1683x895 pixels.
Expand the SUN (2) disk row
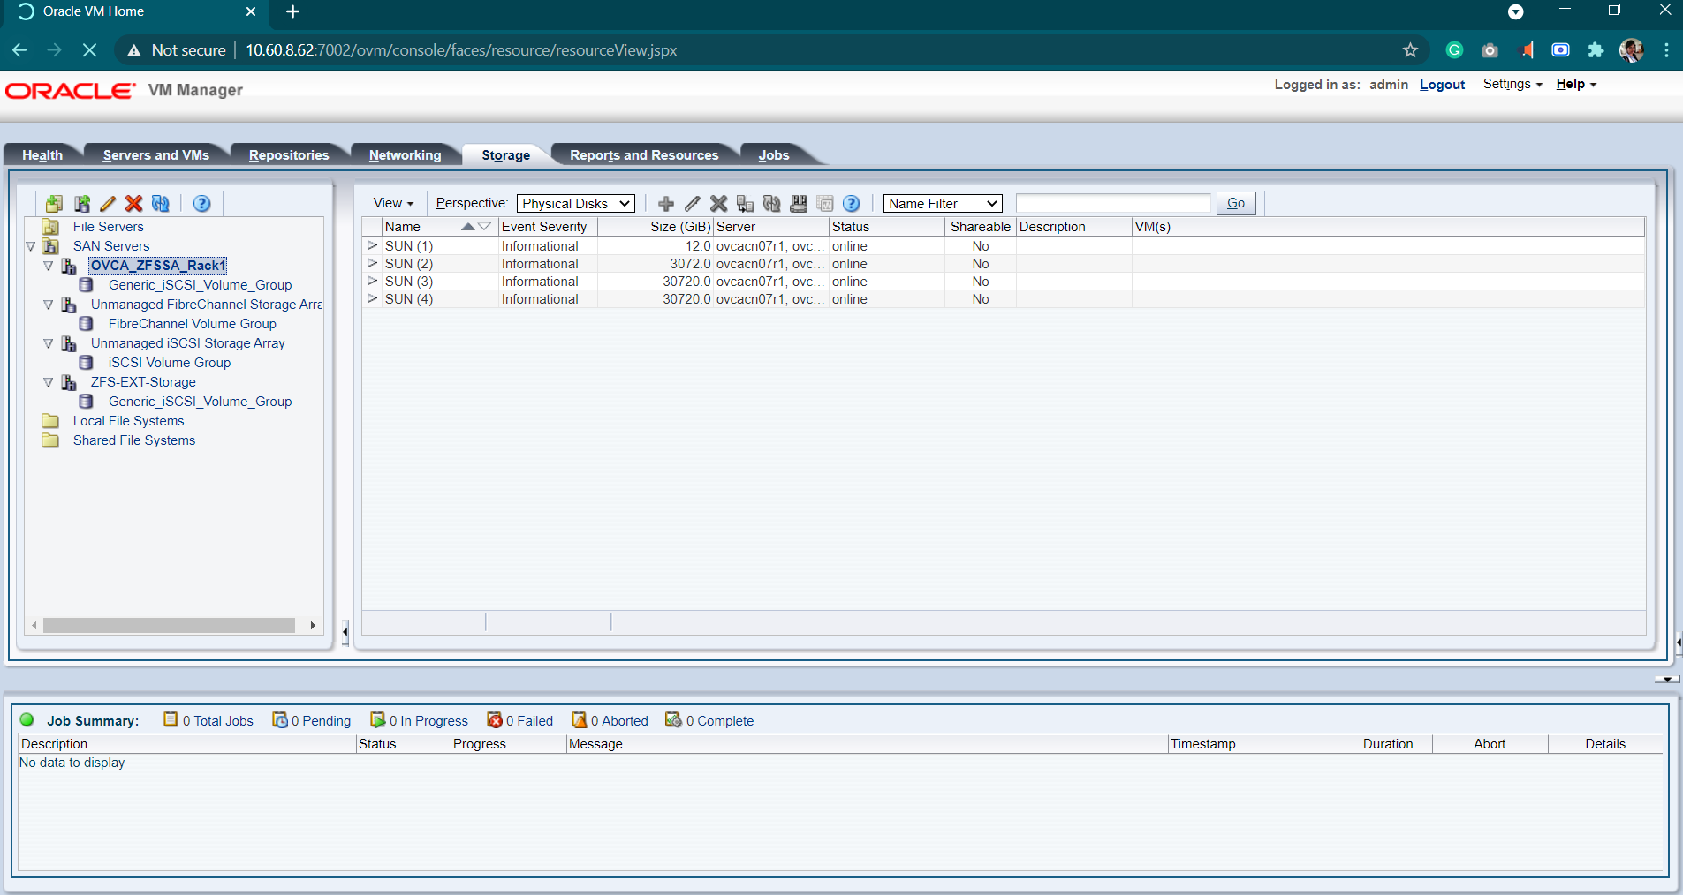[372, 263]
